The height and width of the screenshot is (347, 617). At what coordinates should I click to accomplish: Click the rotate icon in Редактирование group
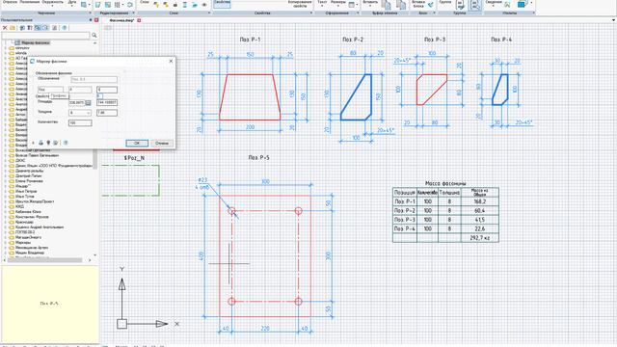point(130,5)
